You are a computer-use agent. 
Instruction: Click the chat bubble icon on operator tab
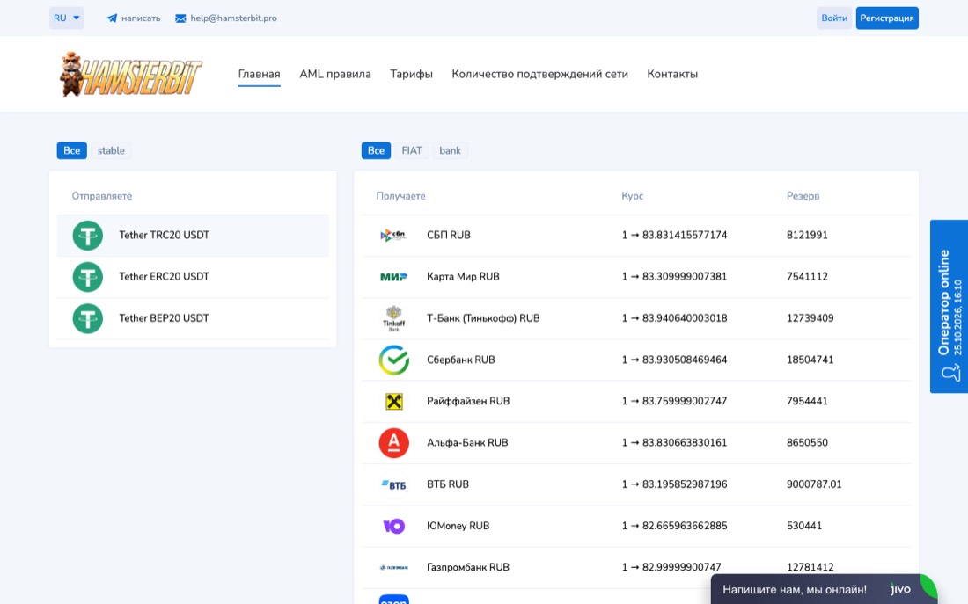[x=950, y=372]
